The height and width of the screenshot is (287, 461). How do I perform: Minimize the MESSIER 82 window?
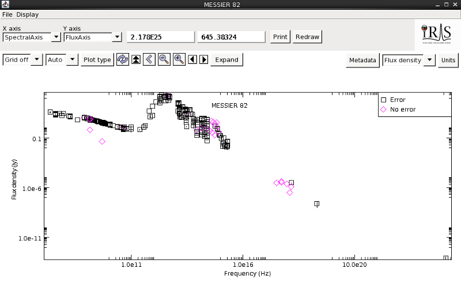pos(438,5)
